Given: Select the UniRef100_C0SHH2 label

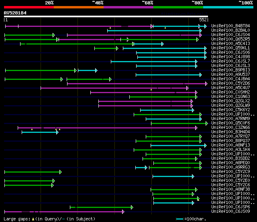Looking at the screenshot, I should (x=230, y=92).
